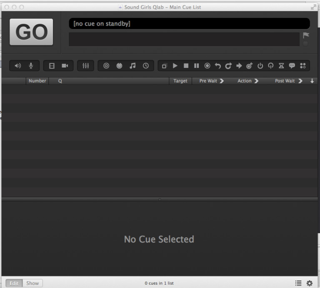Add a new Audio cue
Viewport: 320px width, 288px height.
pos(18,66)
